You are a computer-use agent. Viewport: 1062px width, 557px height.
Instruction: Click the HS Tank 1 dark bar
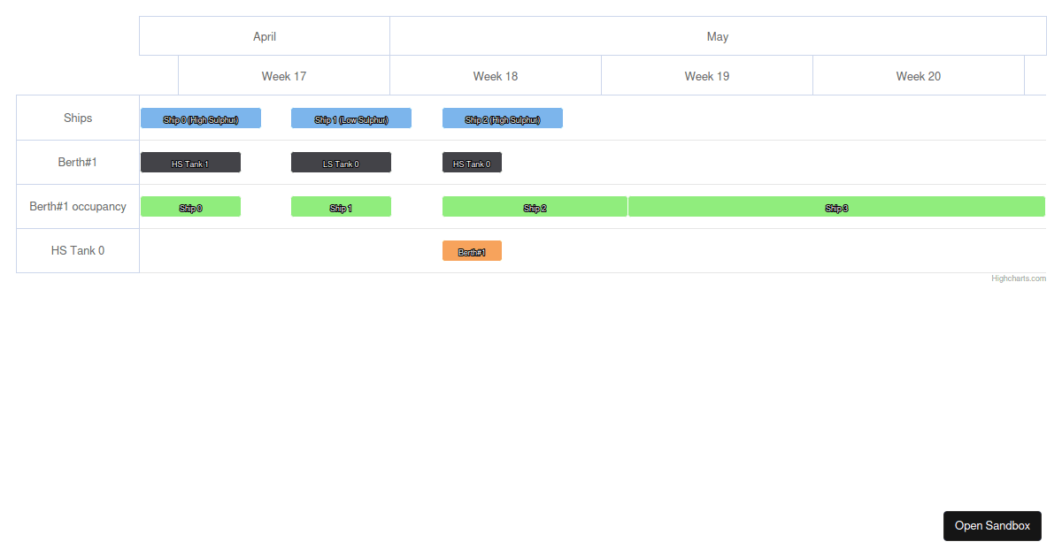point(190,162)
